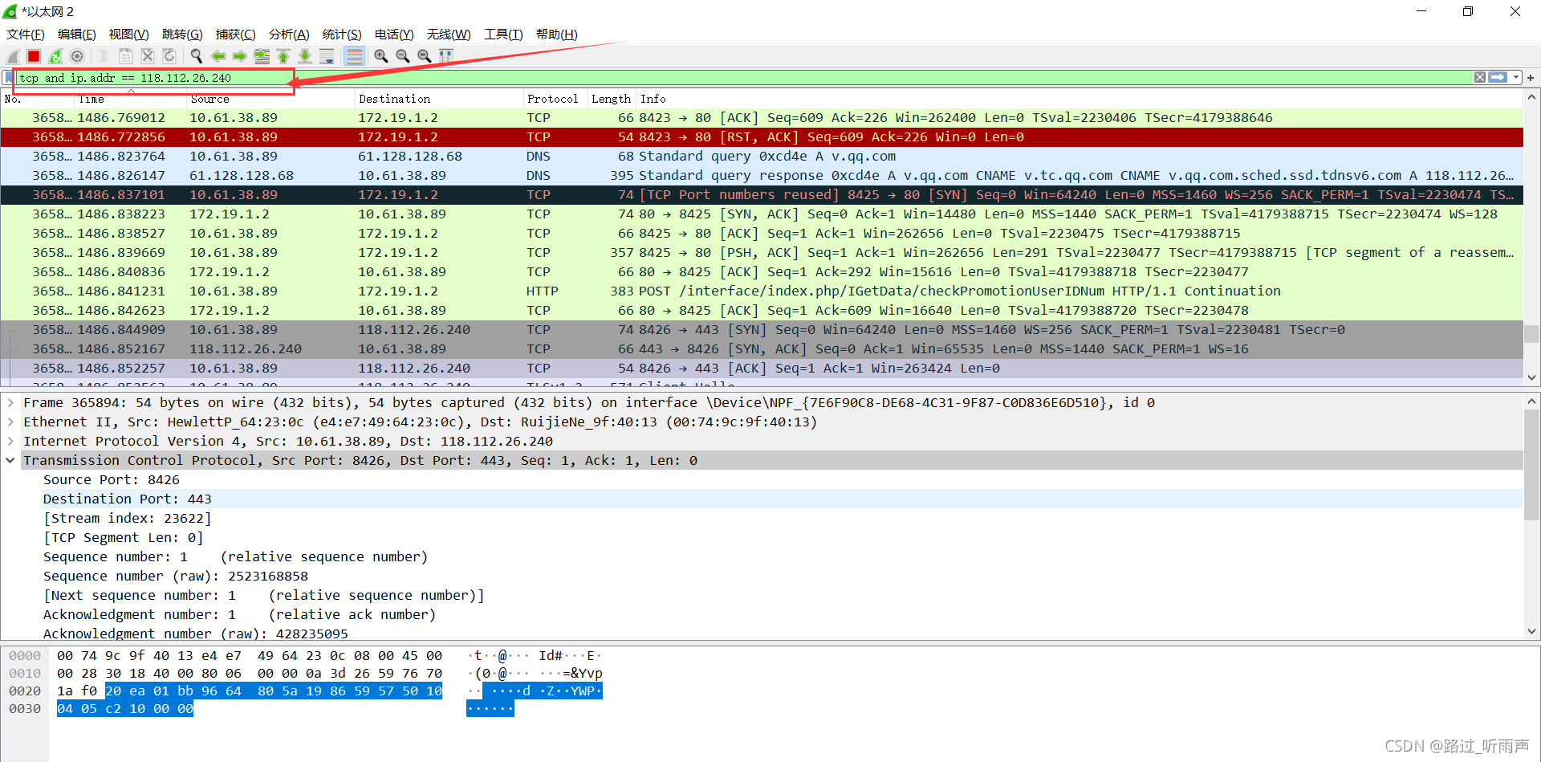The image size is (1541, 762).
Task: Click the display filter bookmark icon
Action: pos(9,78)
